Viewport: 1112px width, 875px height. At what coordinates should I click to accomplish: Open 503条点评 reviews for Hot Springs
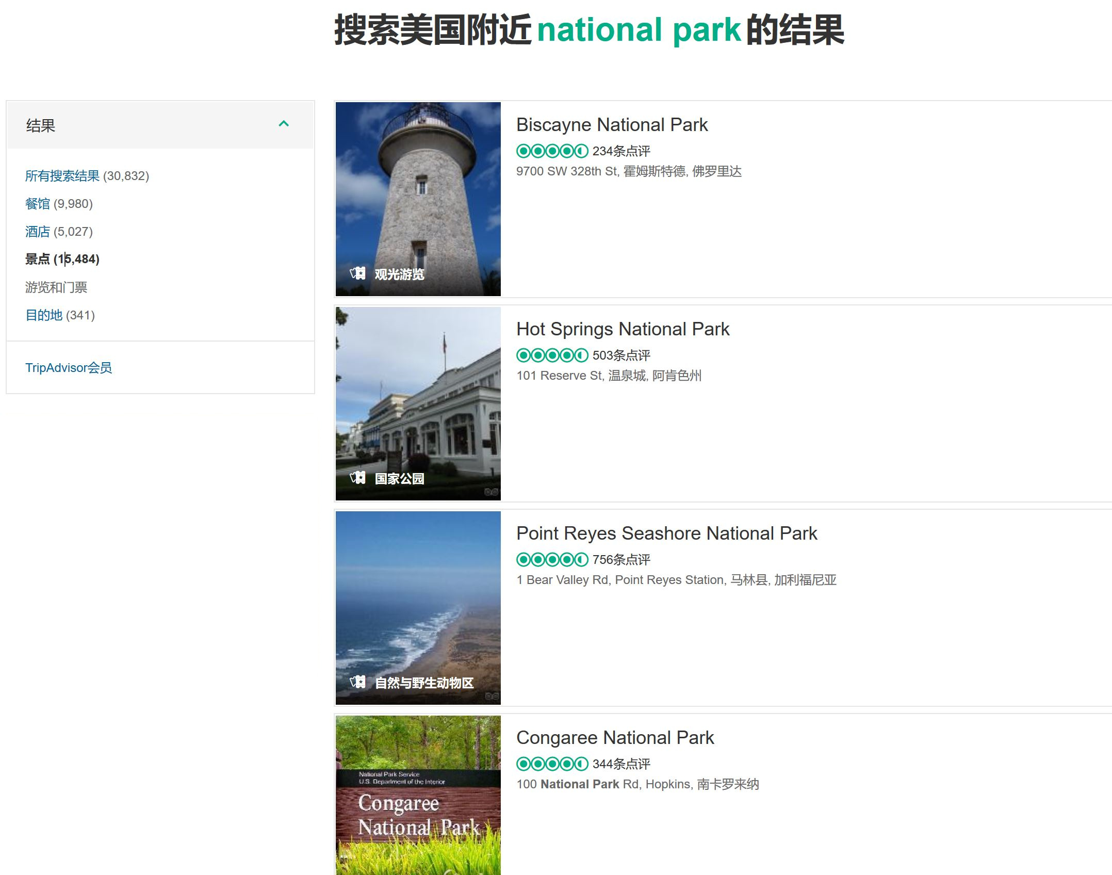621,355
